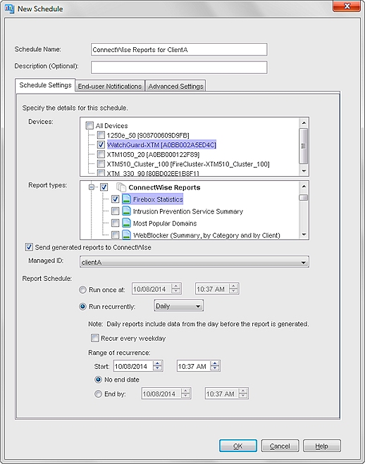Click Report types scrollbar up arrow

[304, 186]
